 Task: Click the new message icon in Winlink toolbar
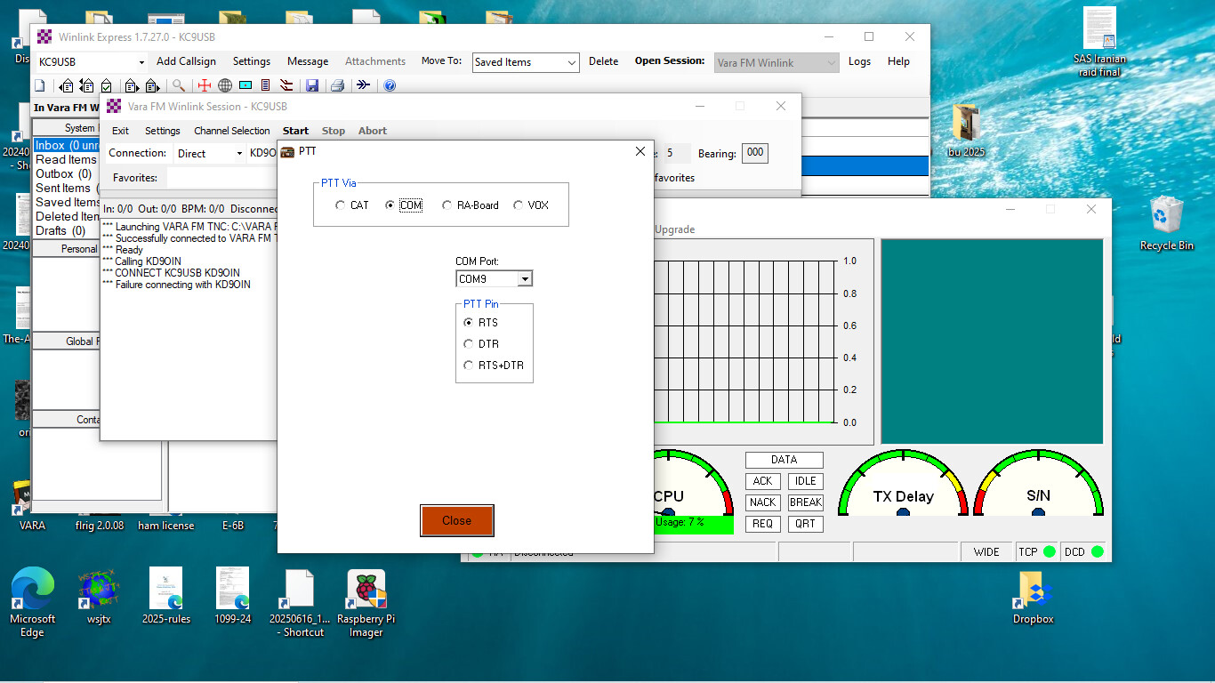[x=40, y=86]
